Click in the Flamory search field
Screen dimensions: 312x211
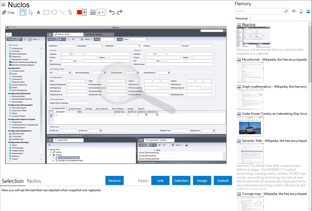pyautogui.click(x=259, y=11)
